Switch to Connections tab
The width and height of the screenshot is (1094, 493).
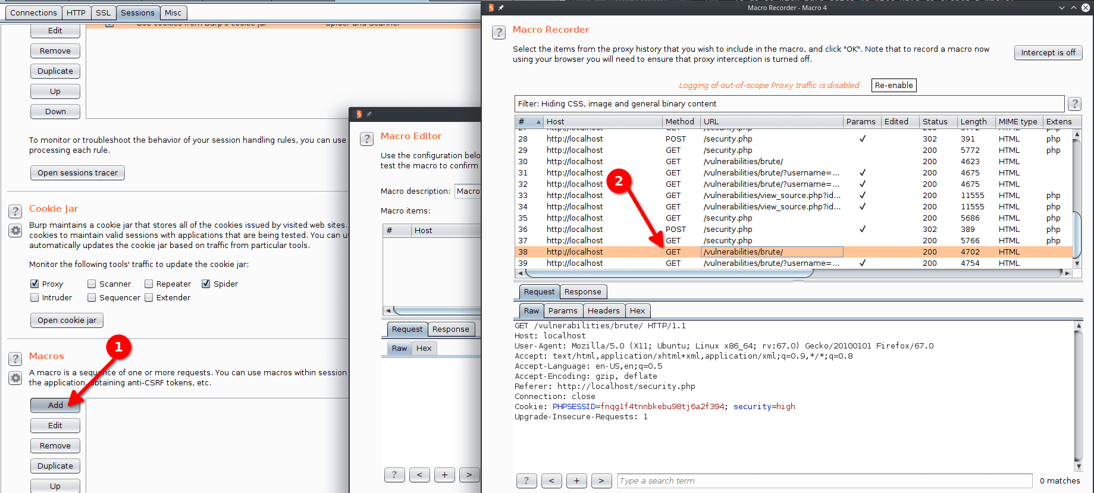[33, 12]
